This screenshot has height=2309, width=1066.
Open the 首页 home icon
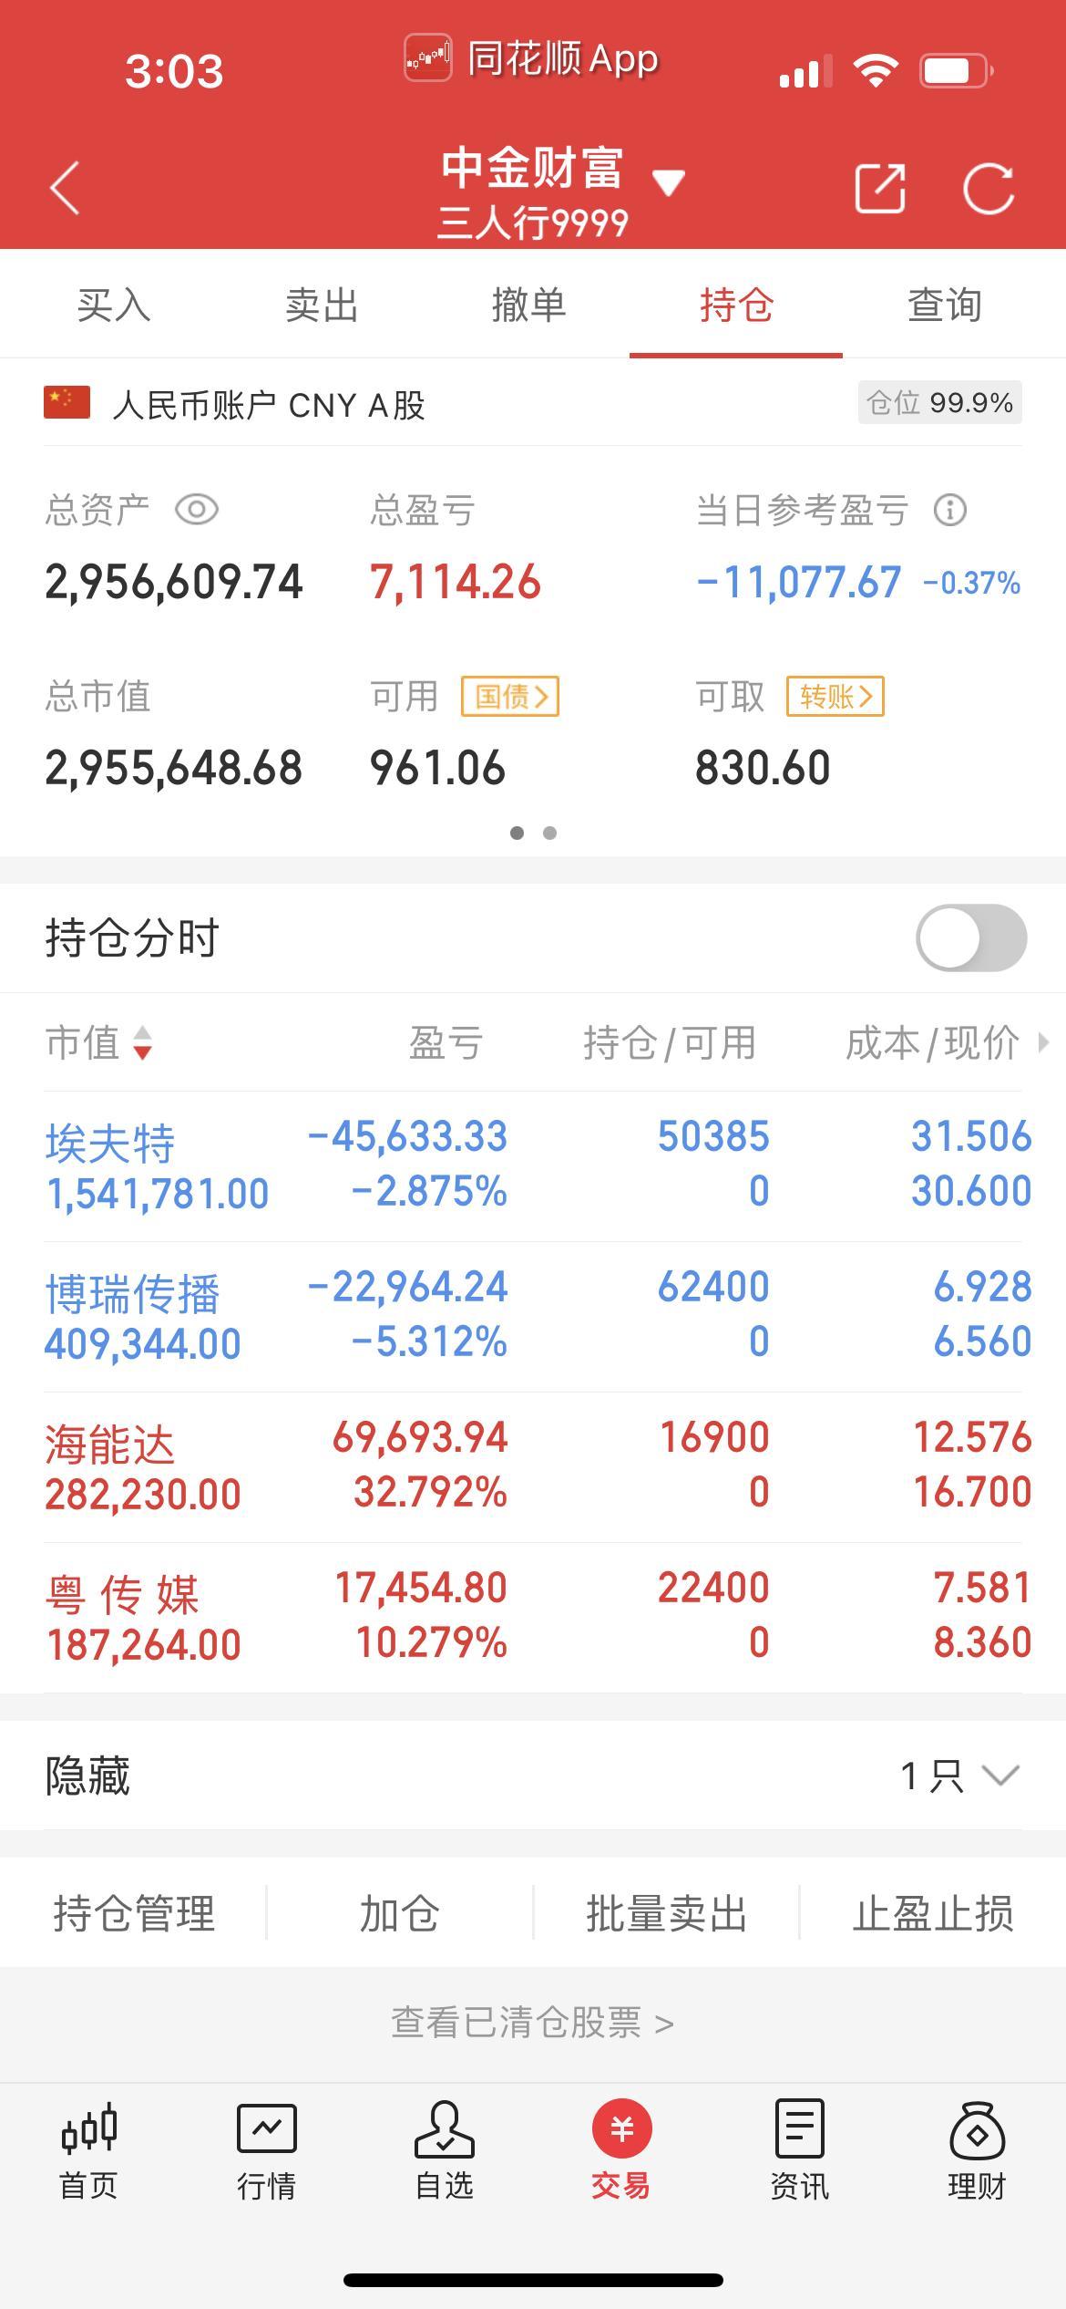(88, 2150)
